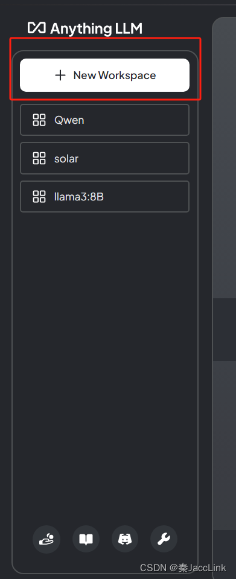Viewport: 236px width, 579px height.
Task: Click the empty sidebar area below llama3:8B
Action: click(x=104, y=365)
